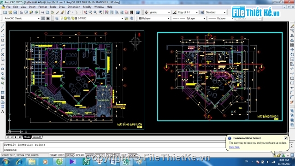Image resolution: width=295 pixels, height=166 pixels.
Task: Follow the Click here link in Communication Center
Action: click(234, 147)
